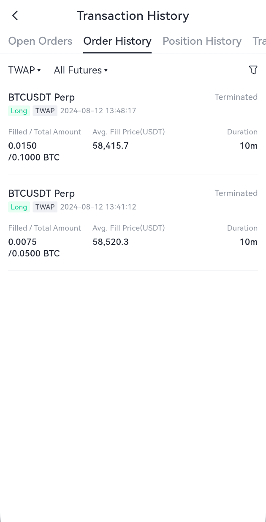Tap the TWAP badge on the 13:41:12 order

(x=45, y=207)
